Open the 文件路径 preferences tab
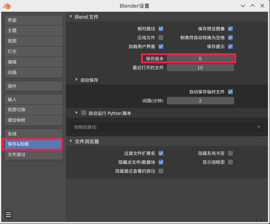The image size is (270, 224). tap(34, 154)
